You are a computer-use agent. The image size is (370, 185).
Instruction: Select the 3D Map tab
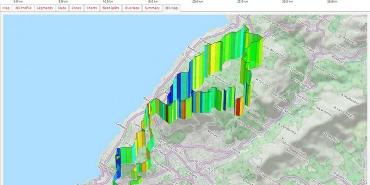coord(171,8)
